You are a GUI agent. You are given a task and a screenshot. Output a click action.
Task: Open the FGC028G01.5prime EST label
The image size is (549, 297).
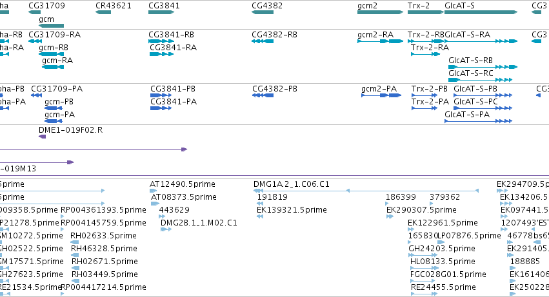(448, 274)
